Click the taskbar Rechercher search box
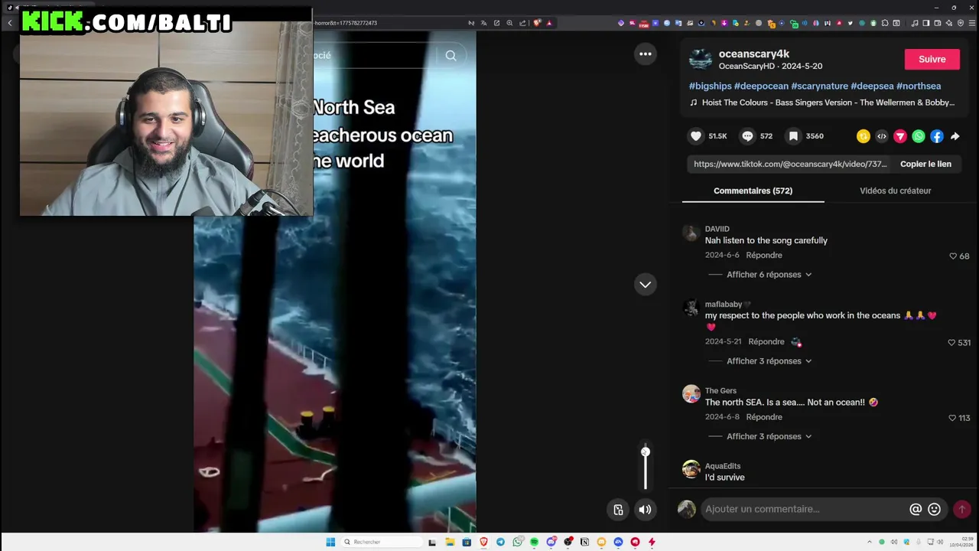Screen dimensions: 979x551 [380, 542]
